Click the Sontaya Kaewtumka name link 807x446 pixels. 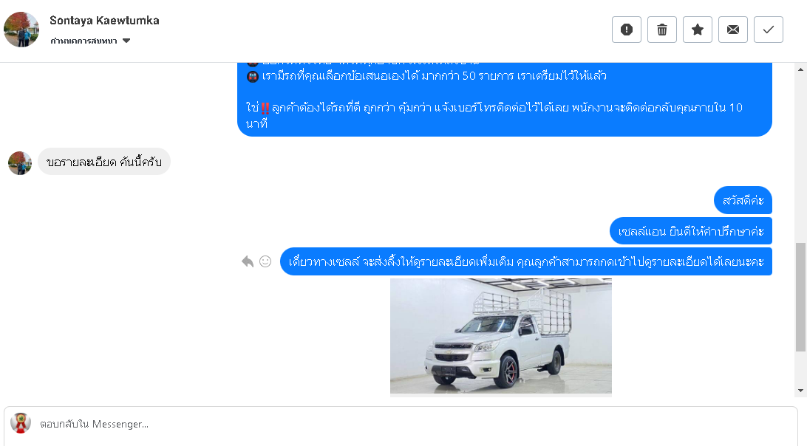tap(104, 21)
